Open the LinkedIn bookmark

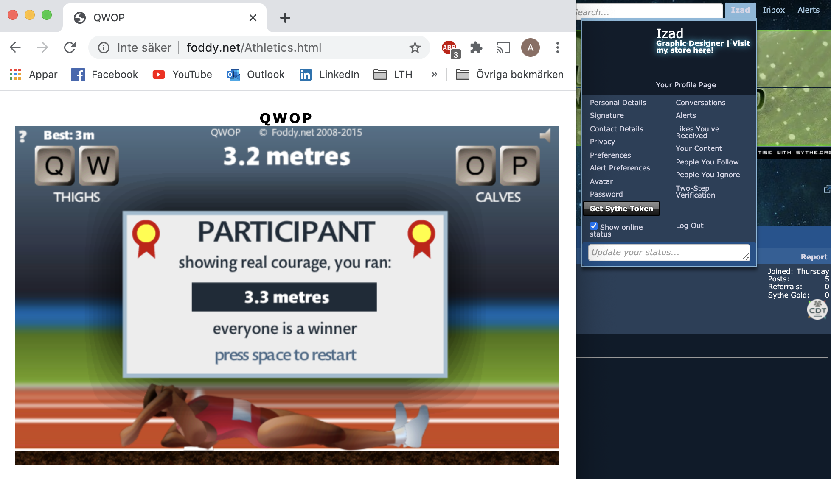[329, 75]
